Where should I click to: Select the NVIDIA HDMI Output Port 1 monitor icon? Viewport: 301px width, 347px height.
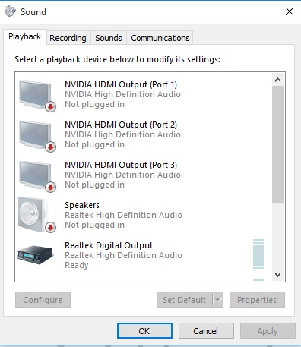coord(35,95)
